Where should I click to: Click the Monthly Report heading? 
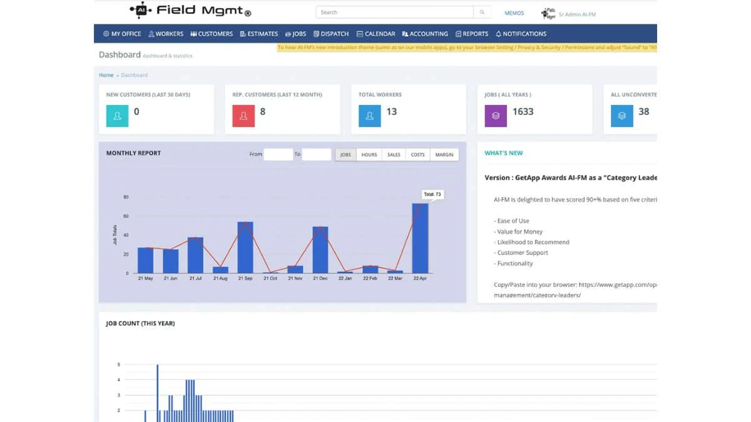pos(133,153)
